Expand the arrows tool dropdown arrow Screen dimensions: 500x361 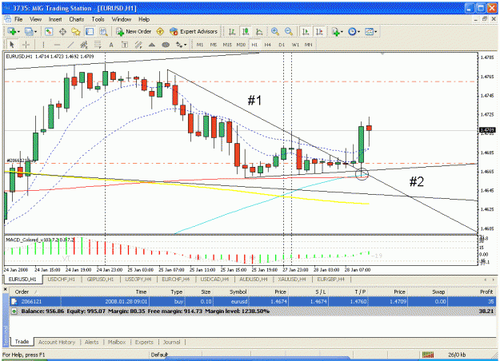tap(186, 45)
